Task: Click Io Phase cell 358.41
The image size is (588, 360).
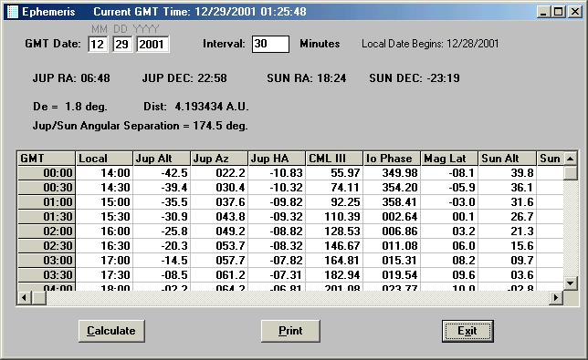Action: click(x=393, y=202)
